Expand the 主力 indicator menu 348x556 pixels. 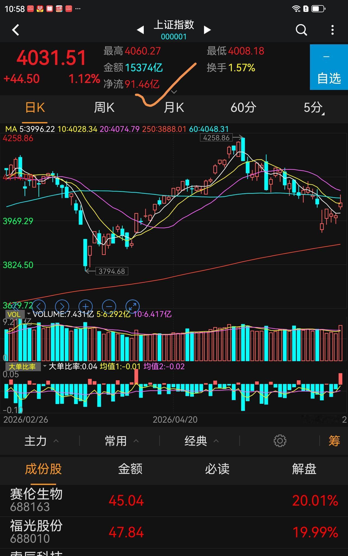pyautogui.click(x=41, y=441)
